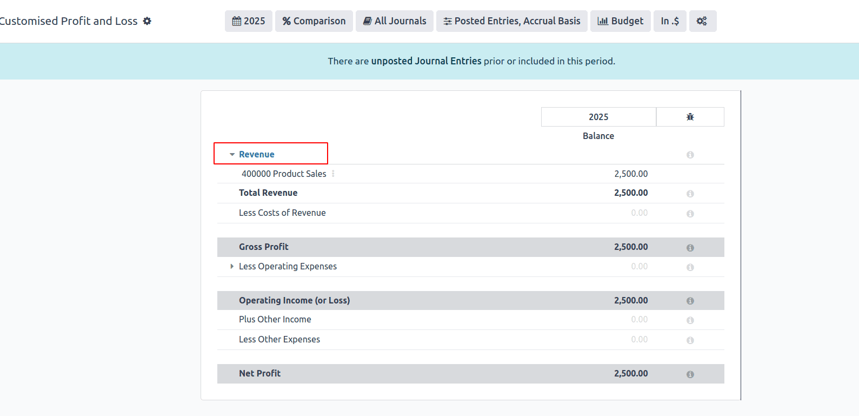
Task: Open the report configuration cogs icon
Action: click(703, 21)
